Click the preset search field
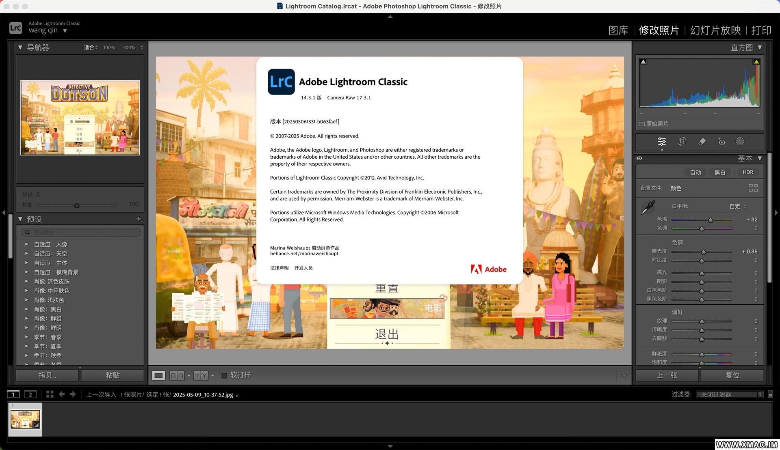 point(81,233)
